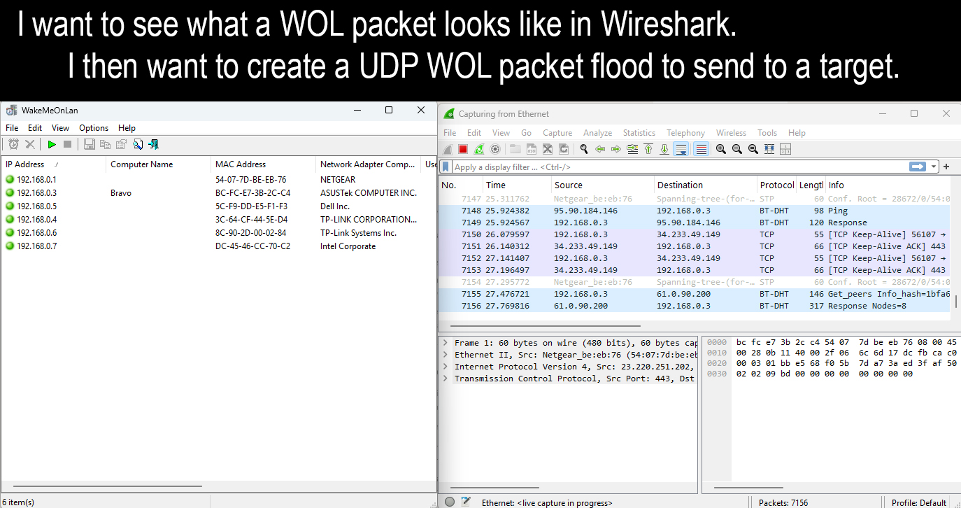Image resolution: width=961 pixels, height=508 pixels.
Task: Toggle packet colorization using coloring rules
Action: 701,149
